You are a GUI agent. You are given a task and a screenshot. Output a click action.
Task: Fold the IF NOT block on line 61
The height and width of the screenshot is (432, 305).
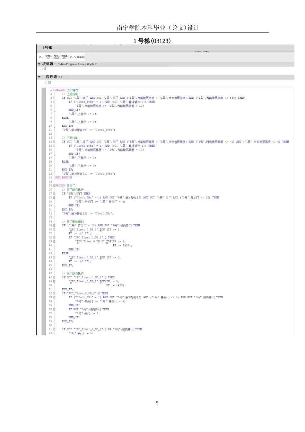54,329
